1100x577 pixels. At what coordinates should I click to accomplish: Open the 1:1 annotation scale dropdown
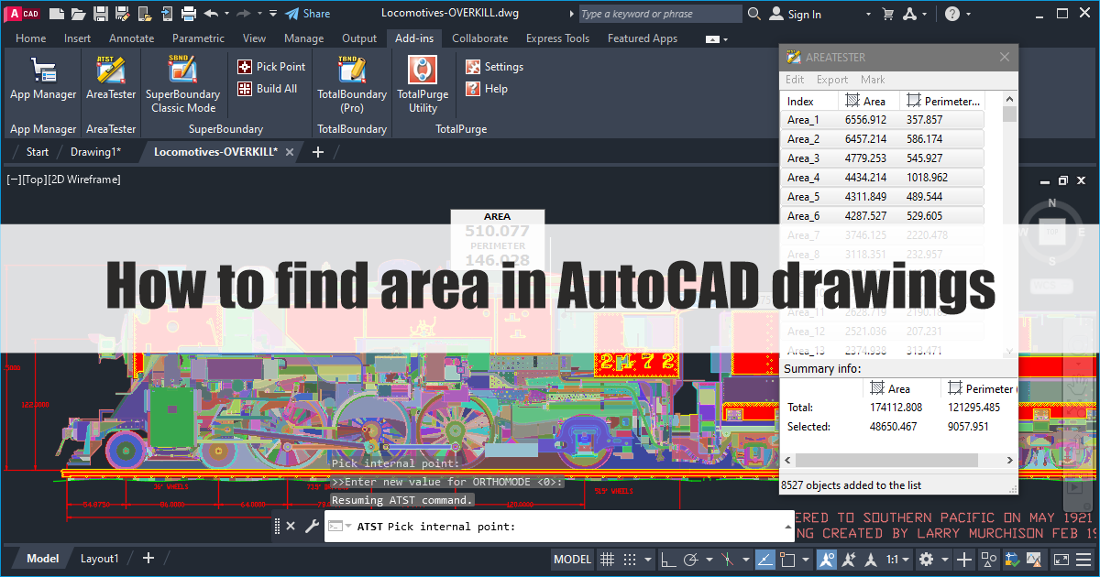click(x=898, y=559)
